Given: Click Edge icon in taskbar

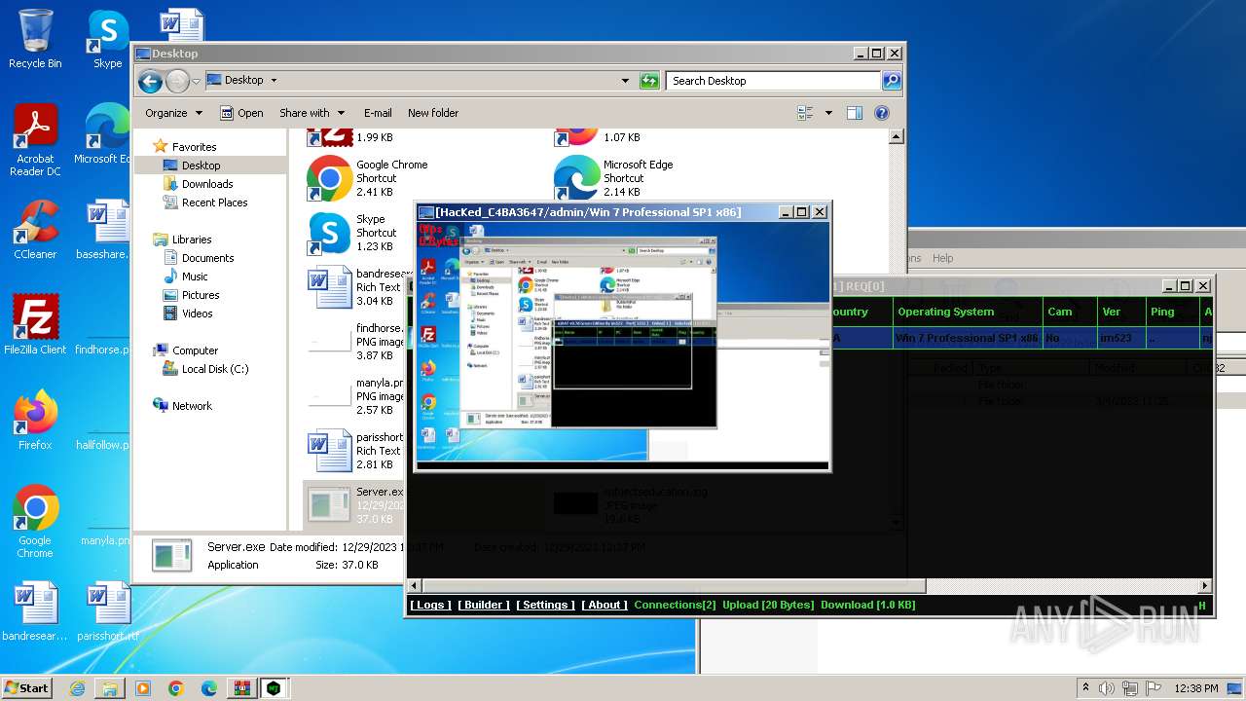Looking at the screenshot, I should tap(208, 688).
